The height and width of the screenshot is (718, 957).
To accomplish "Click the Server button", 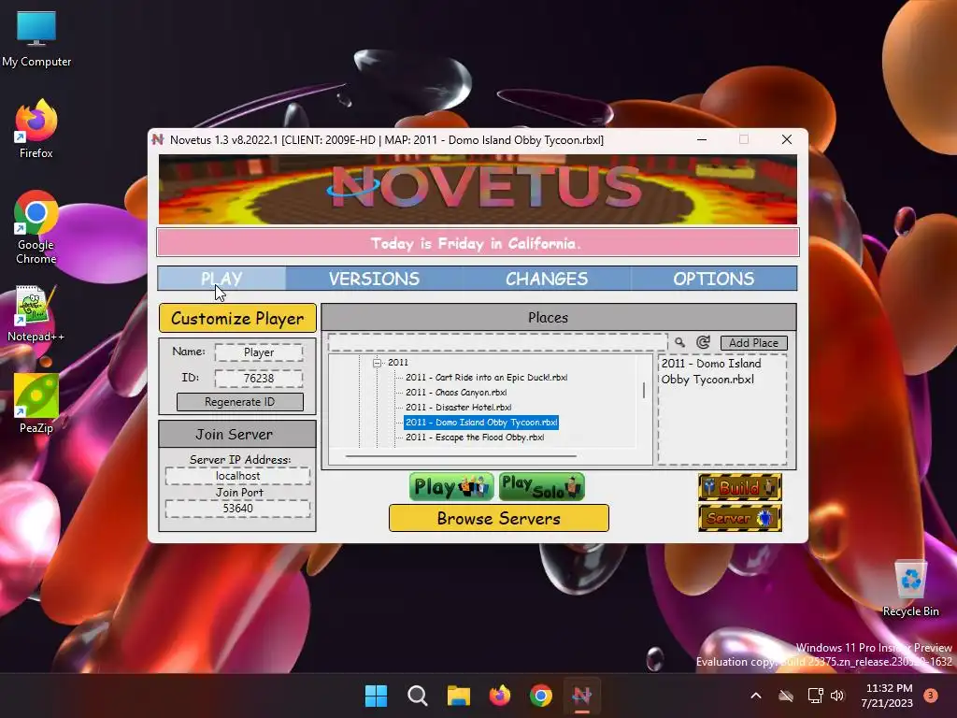I will click(x=740, y=518).
